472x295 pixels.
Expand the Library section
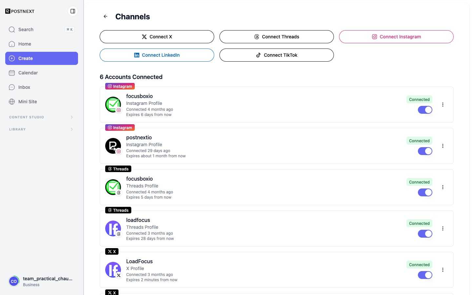pyautogui.click(x=42, y=129)
